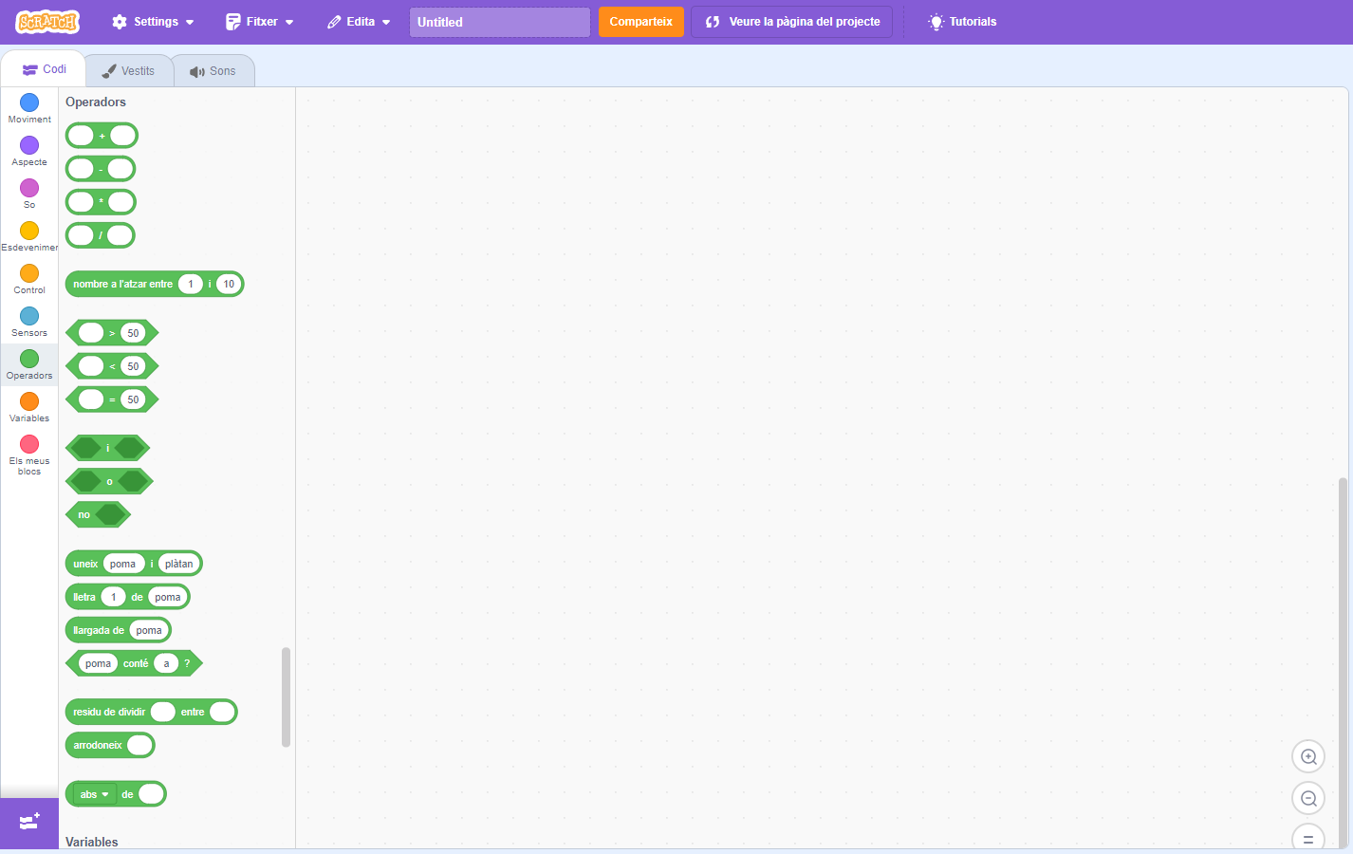Click the block palette scrollbar
The image size is (1353, 854).
[x=286, y=697]
